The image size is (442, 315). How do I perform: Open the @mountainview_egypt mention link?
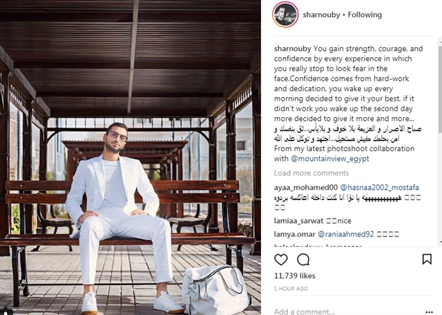[330, 158]
